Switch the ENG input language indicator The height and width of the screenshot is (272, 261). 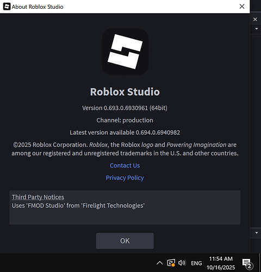[196, 263]
